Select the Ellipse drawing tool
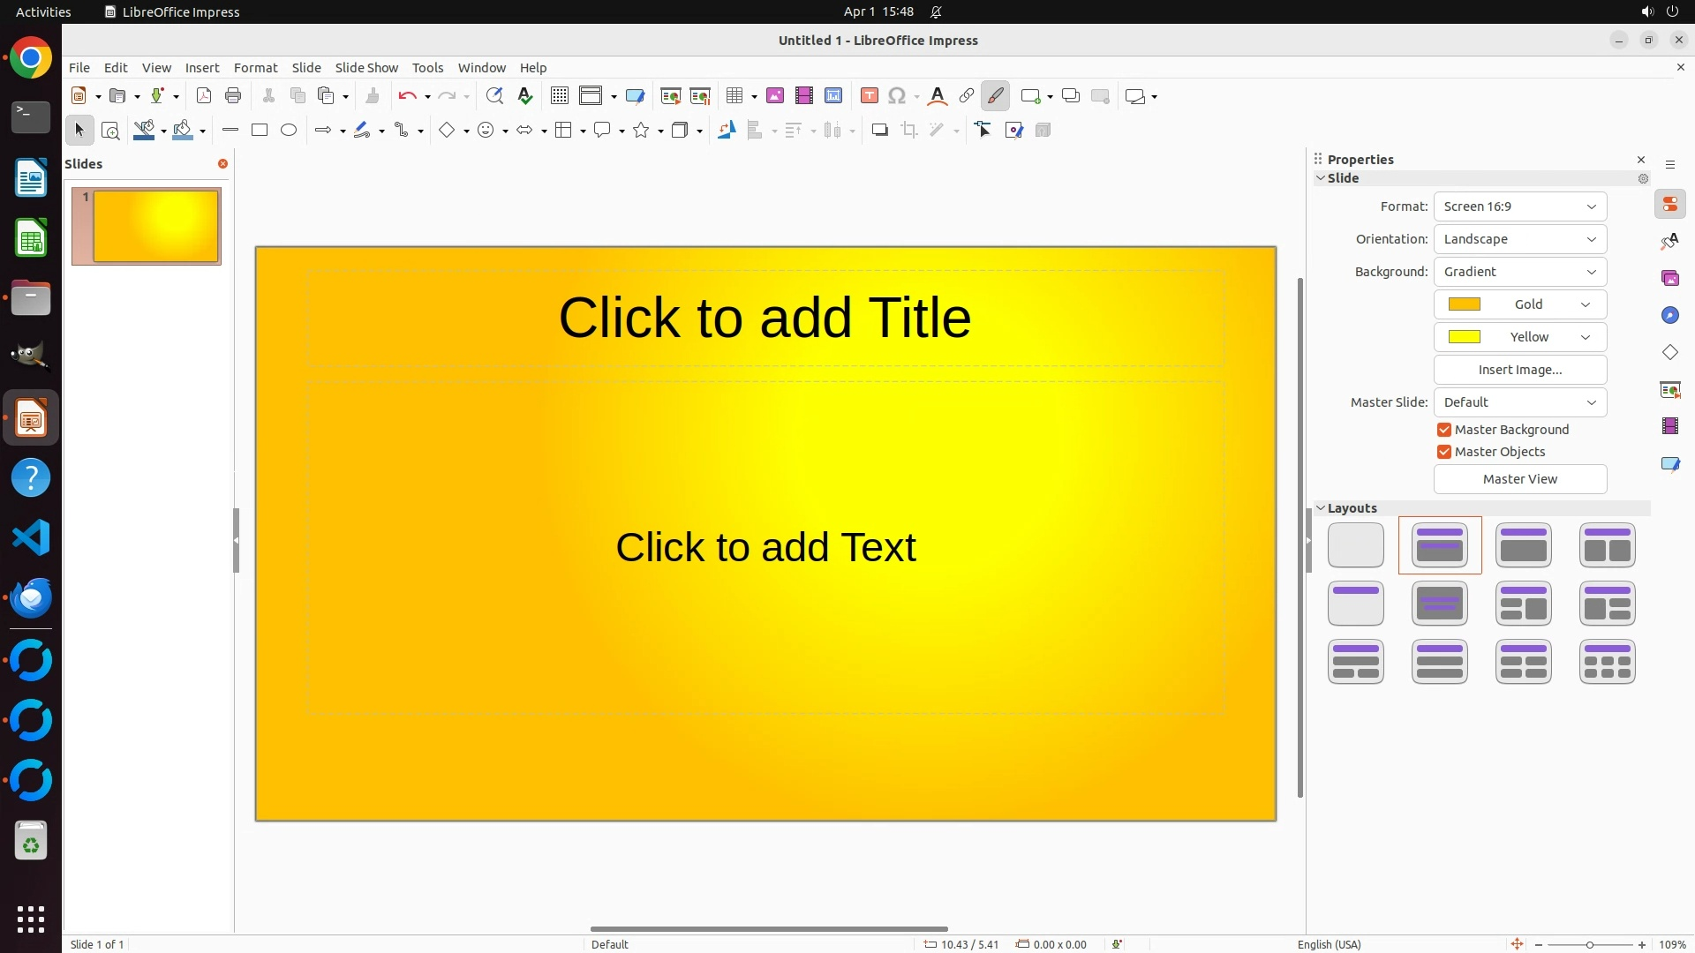 coord(289,131)
